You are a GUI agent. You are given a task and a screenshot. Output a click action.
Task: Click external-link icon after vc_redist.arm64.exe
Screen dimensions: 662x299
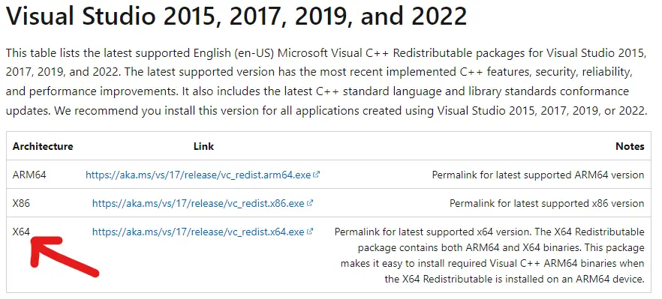pos(317,174)
